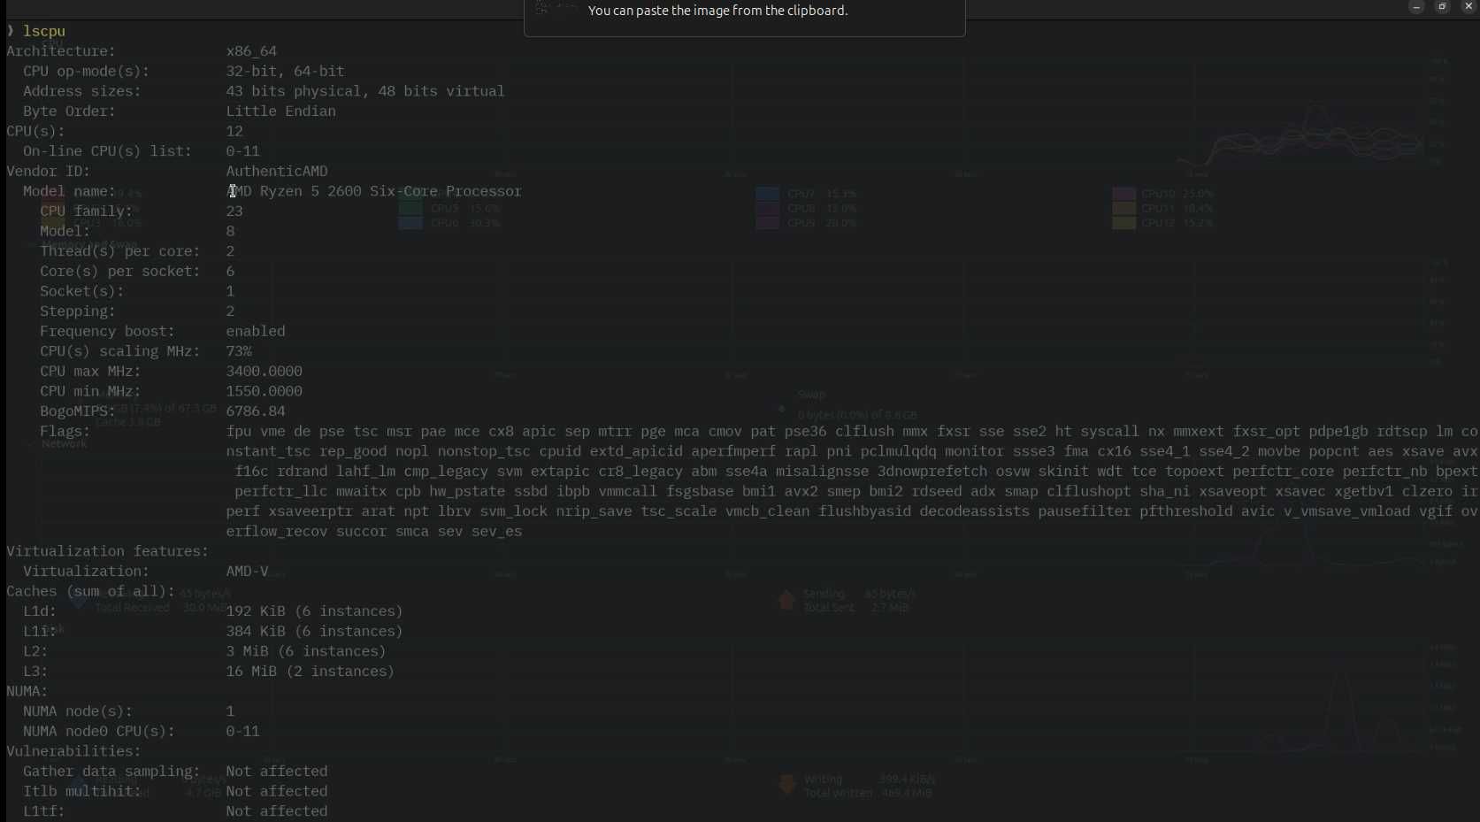This screenshot has height=822, width=1480.
Task: Click '43 bits physical, 48 bits virtual'
Action: coord(365,91)
